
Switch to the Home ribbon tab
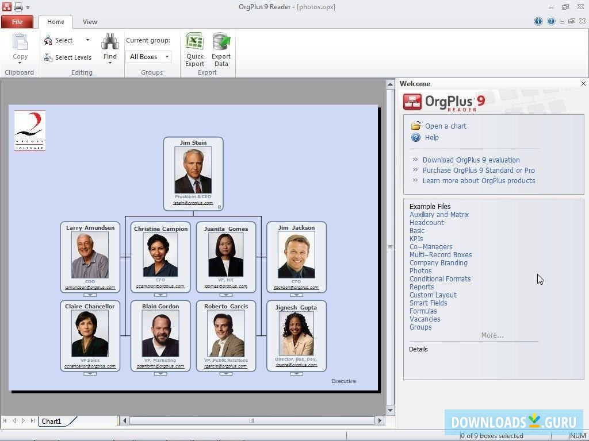pos(56,22)
